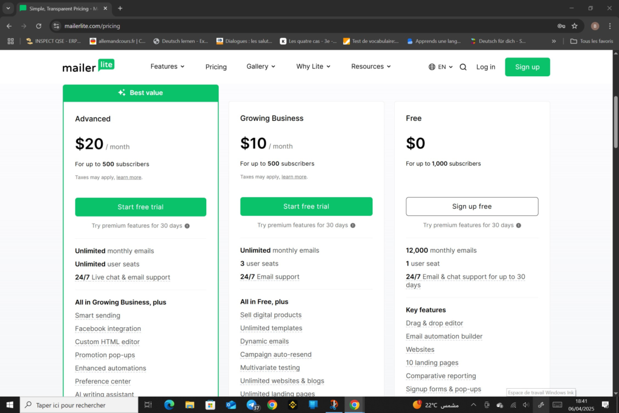Reload the page with refresh icon
The image size is (619, 413).
pos(39,26)
